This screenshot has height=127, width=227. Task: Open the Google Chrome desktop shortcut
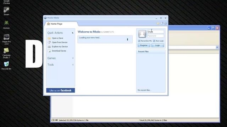[6, 2]
